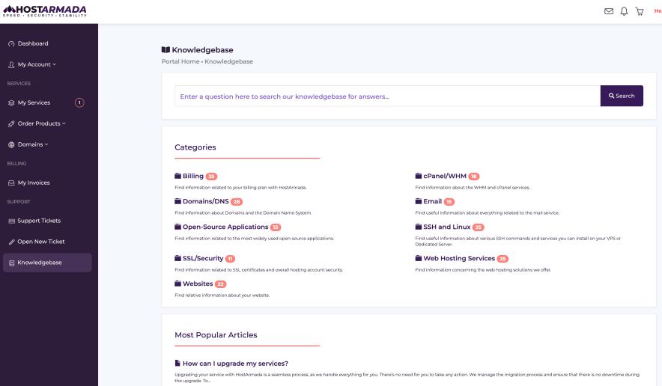Click the Domains/DNS folder icon
Viewport: 662px width, 386px height.
tap(177, 201)
